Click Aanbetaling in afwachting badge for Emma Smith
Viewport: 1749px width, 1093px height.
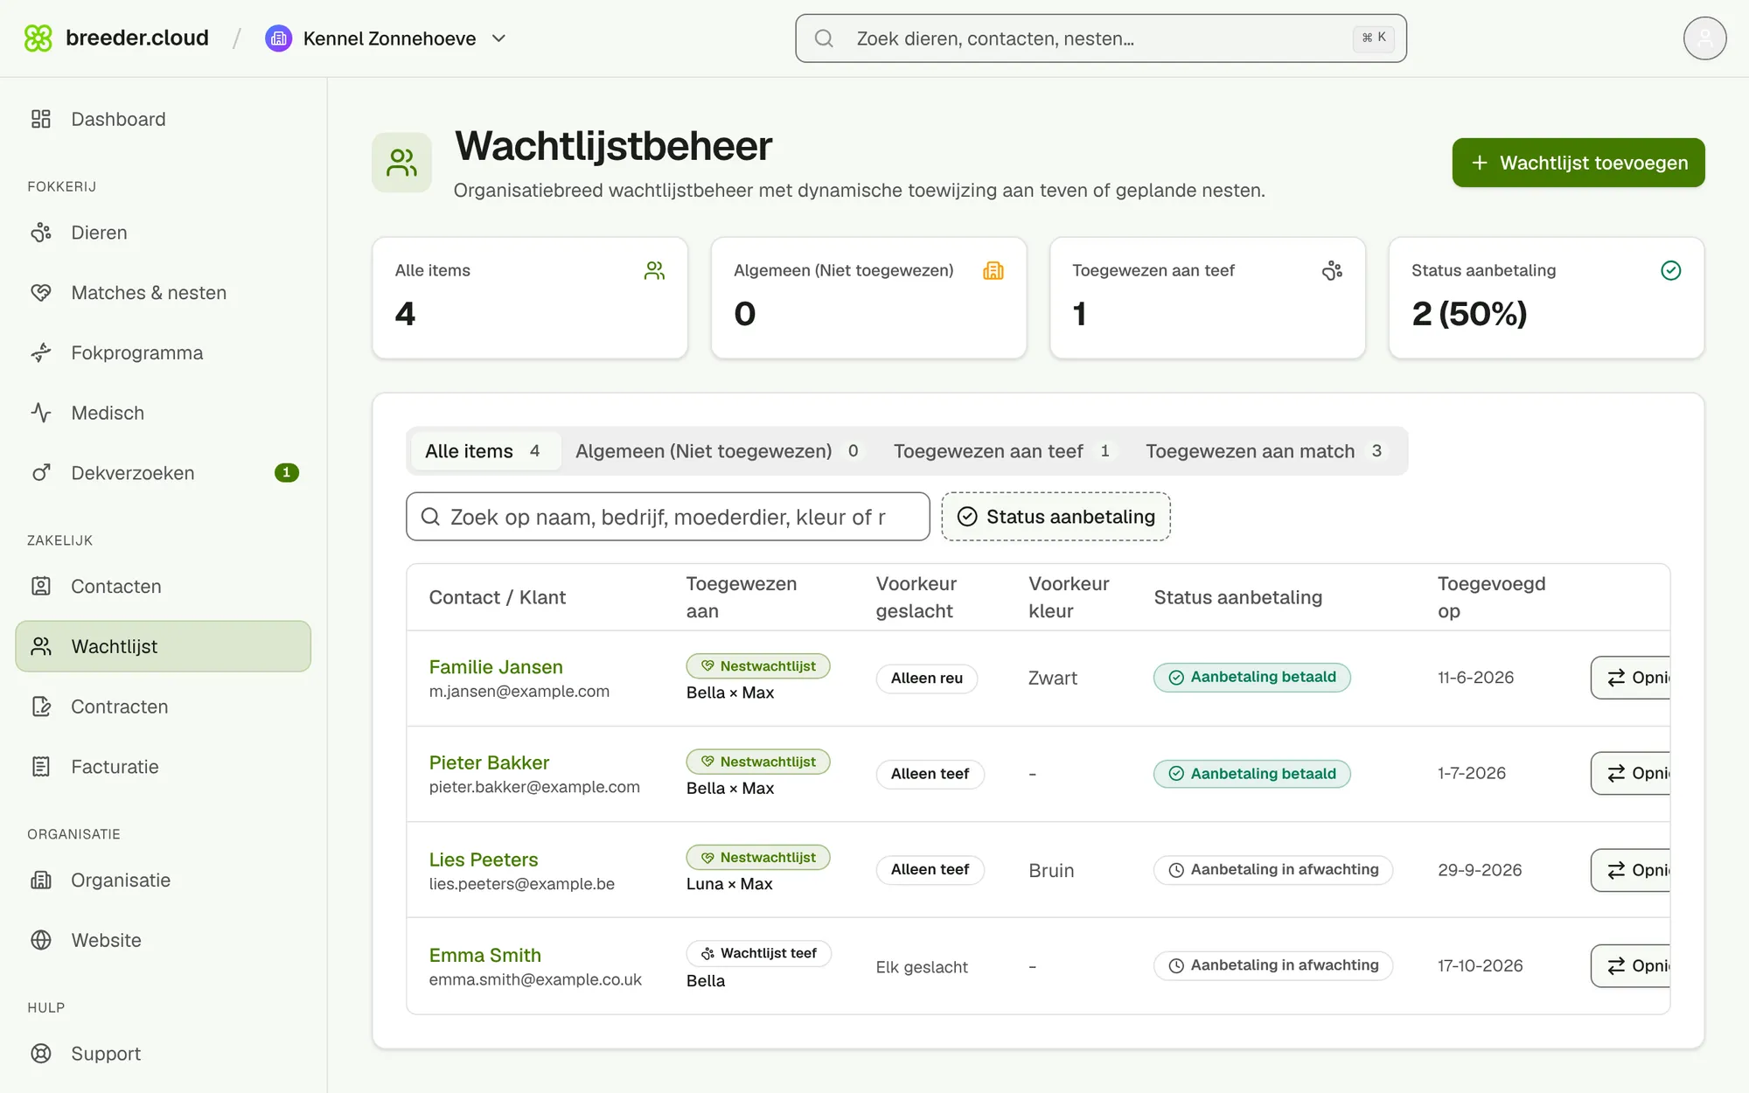click(x=1273, y=965)
